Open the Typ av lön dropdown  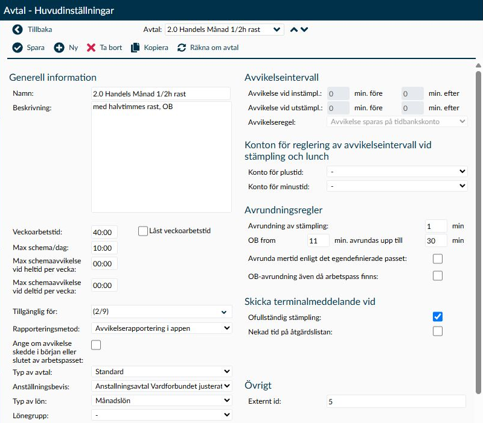click(x=162, y=401)
